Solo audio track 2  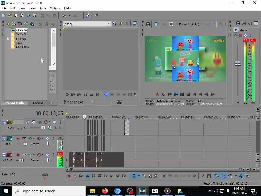(x=54, y=139)
